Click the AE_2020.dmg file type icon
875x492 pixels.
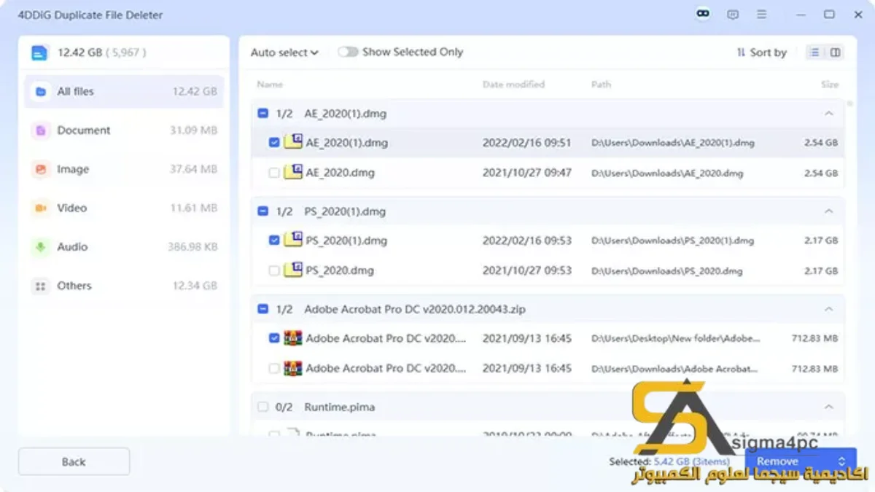293,173
